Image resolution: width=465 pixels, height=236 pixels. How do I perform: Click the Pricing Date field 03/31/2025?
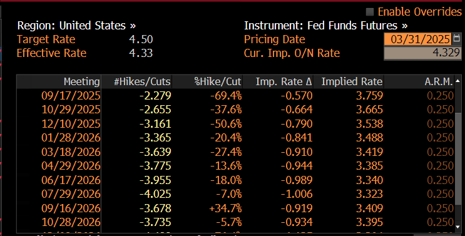[418, 39]
